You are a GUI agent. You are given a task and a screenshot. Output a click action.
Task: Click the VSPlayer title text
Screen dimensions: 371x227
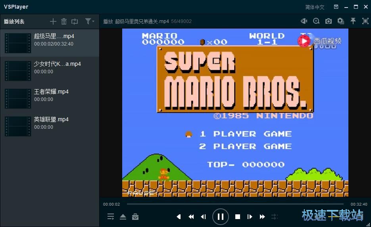[16, 7]
